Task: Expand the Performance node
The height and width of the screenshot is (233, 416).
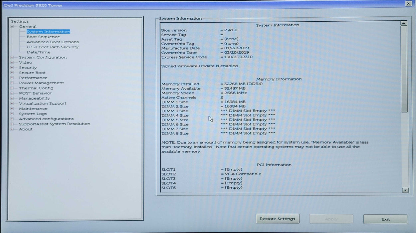Action: pyautogui.click(x=12, y=78)
